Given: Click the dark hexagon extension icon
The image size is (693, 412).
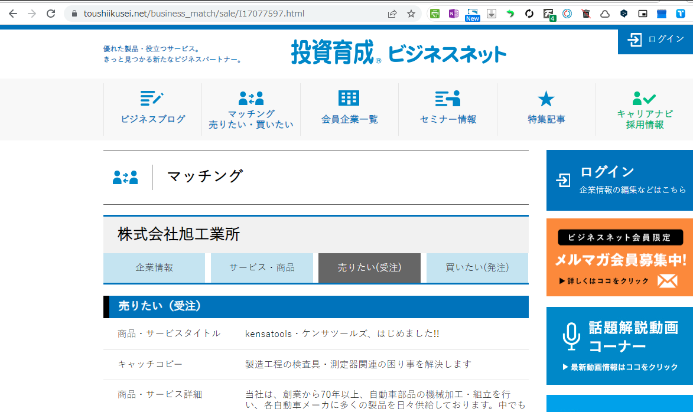Looking at the screenshot, I should (624, 14).
